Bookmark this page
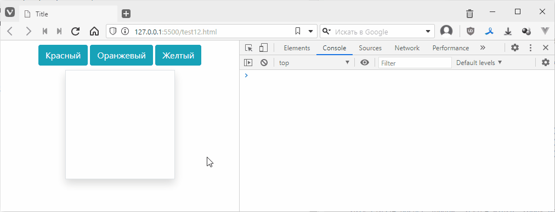Viewport: 555px width, 212px height. [298, 31]
